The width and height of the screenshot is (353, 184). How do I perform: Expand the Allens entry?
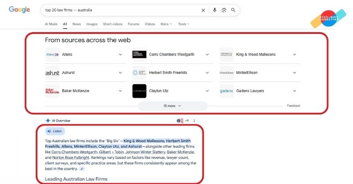click(120, 55)
